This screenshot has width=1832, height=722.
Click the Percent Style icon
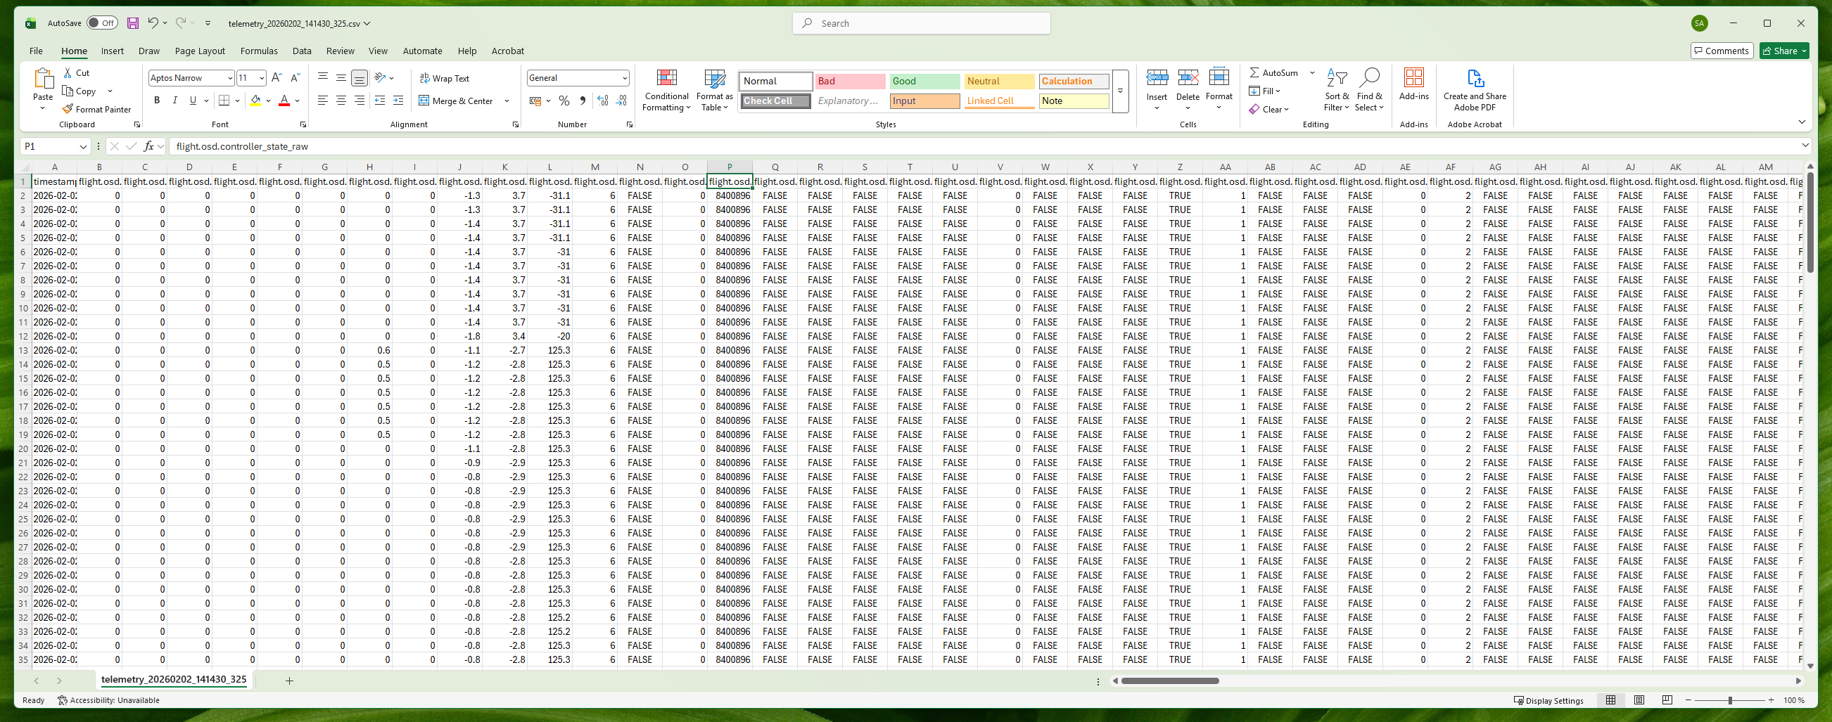pyautogui.click(x=565, y=101)
